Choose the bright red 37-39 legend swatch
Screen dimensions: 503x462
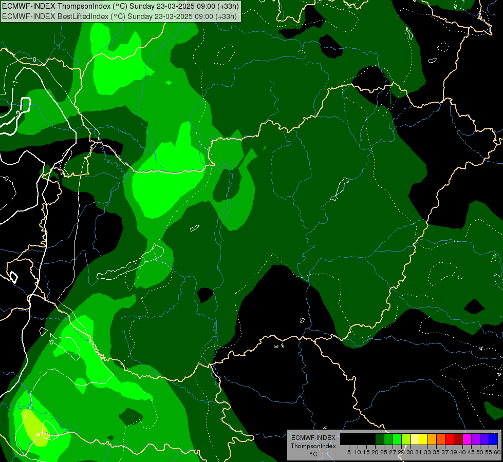coord(450,439)
